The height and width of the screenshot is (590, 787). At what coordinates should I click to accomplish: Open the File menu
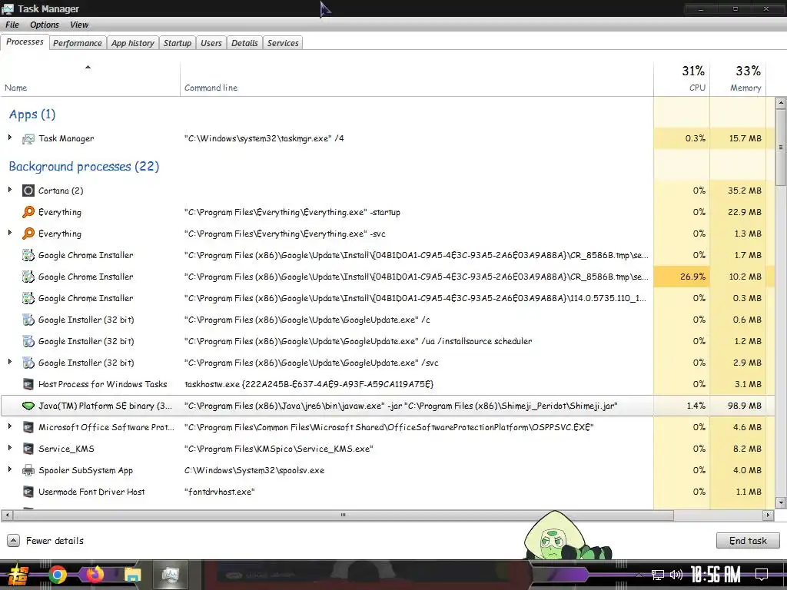[x=12, y=25]
